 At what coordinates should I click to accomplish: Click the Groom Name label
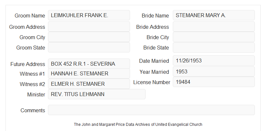click(x=30, y=16)
